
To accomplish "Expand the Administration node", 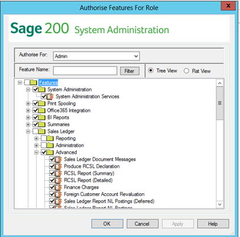I will point(37,146).
